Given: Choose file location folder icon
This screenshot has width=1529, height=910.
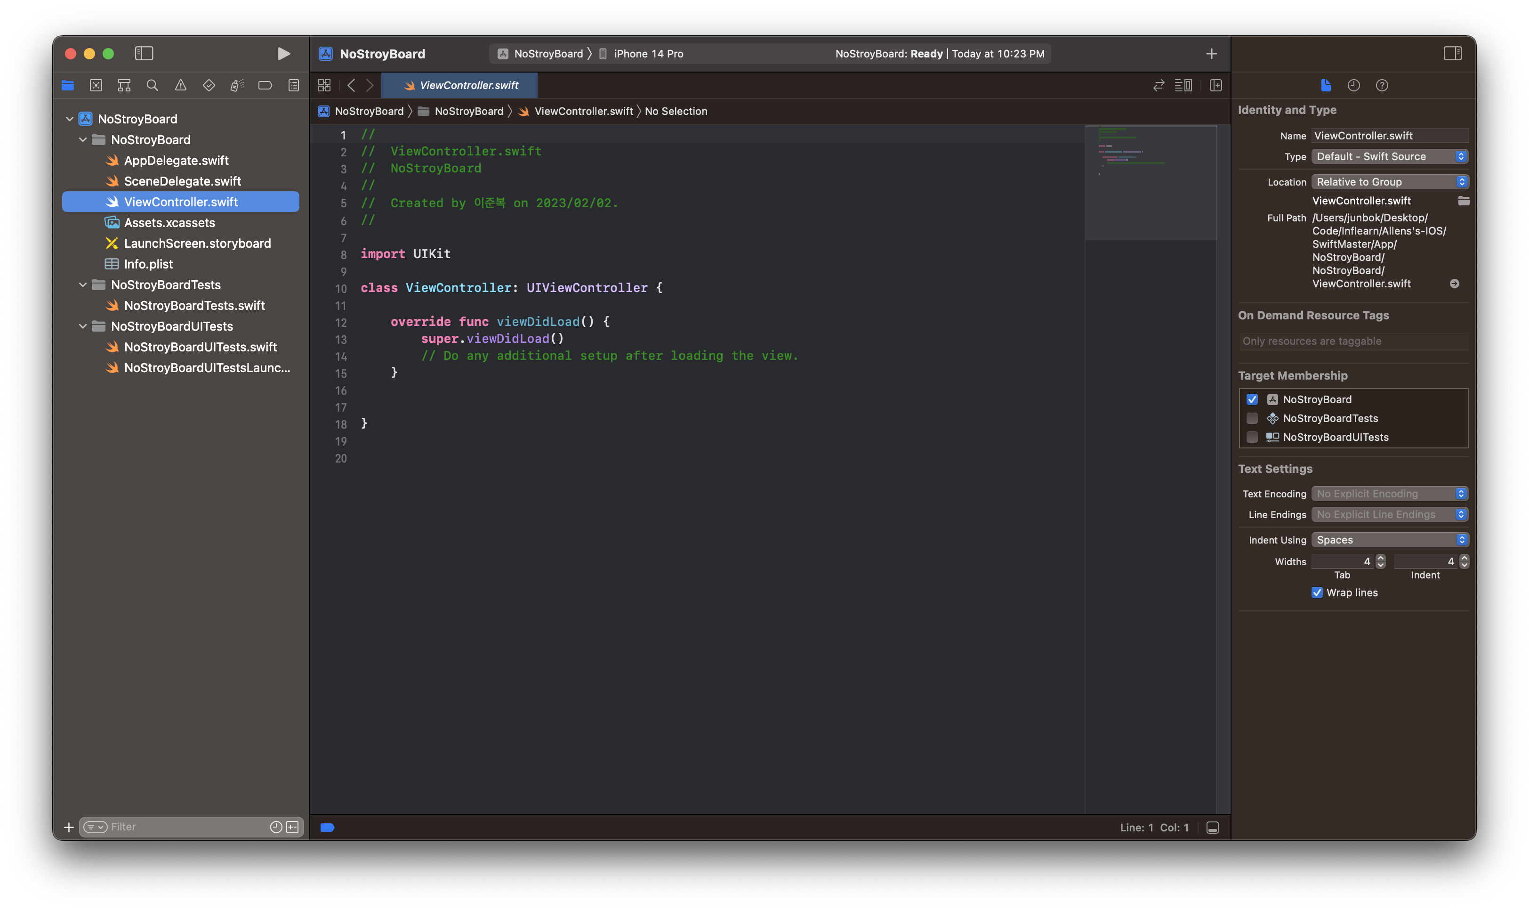Looking at the screenshot, I should (x=1464, y=201).
